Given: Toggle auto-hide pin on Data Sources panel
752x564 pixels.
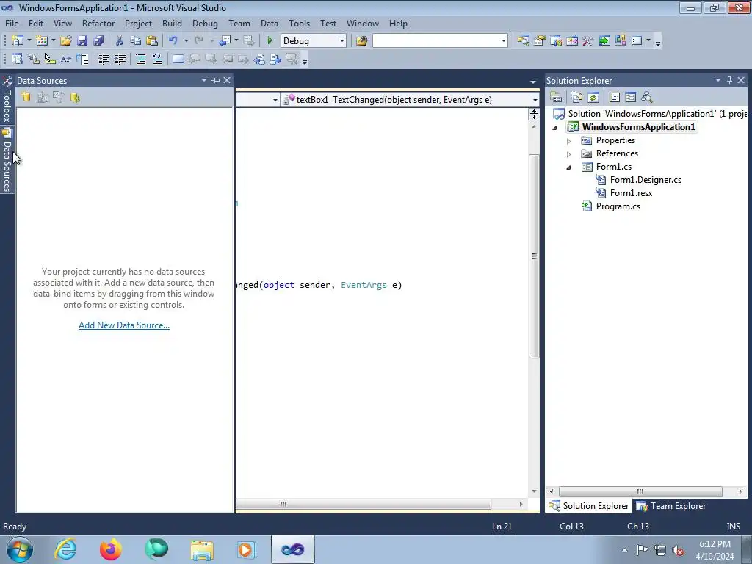Looking at the screenshot, I should (x=216, y=80).
